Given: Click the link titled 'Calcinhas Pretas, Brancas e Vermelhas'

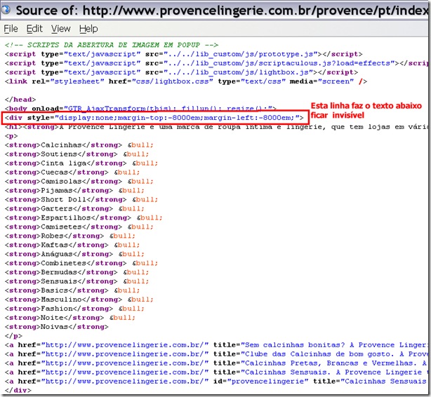Looking at the screenshot, I should (216, 363).
